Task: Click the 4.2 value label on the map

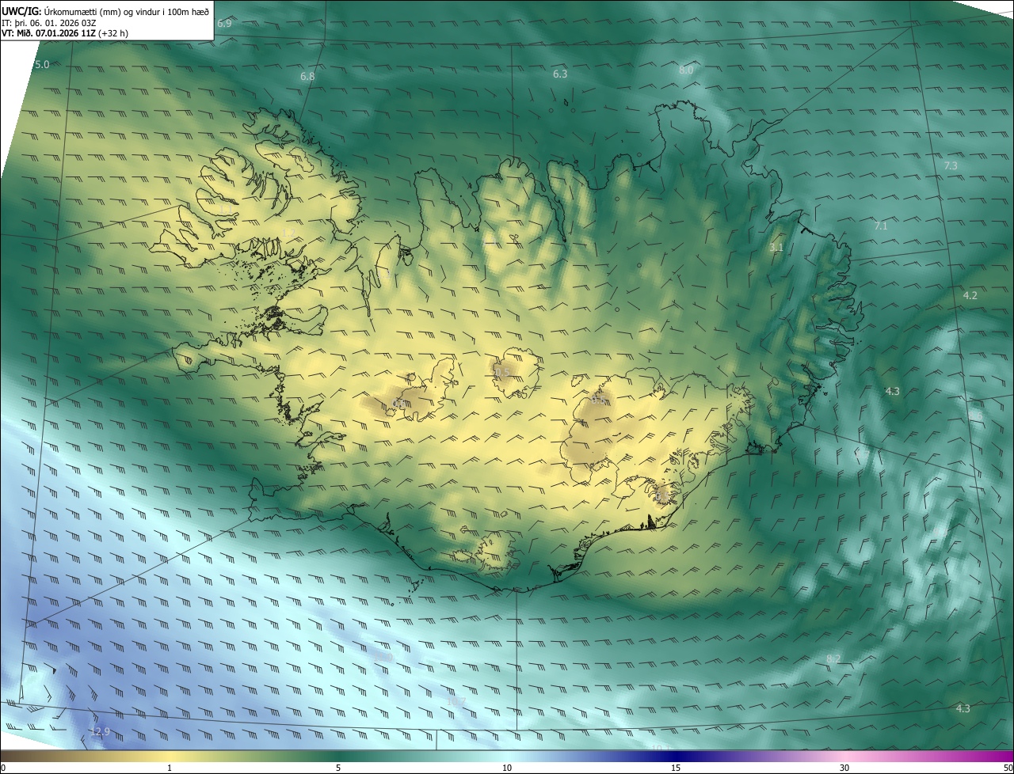Action: coord(970,295)
